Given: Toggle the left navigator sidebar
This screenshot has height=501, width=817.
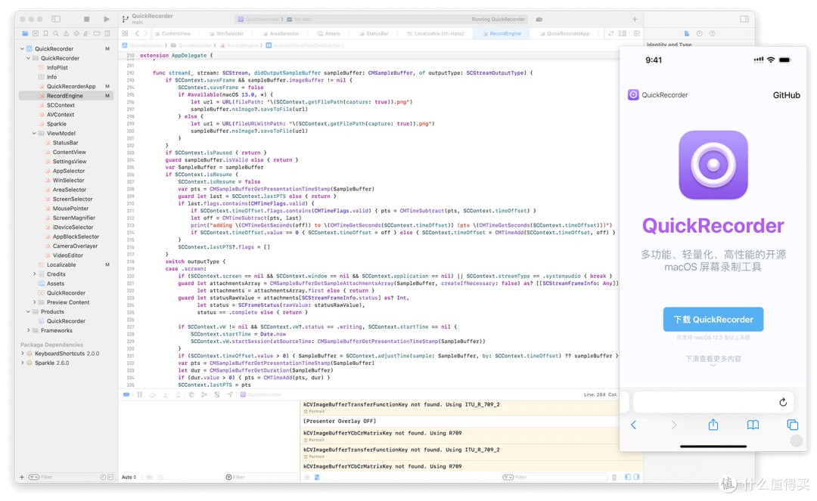Looking at the screenshot, I should (x=56, y=19).
